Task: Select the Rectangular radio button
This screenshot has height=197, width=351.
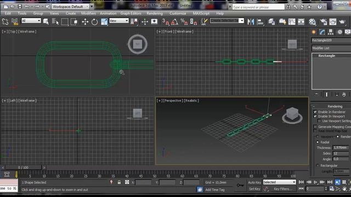Action: 318,165
